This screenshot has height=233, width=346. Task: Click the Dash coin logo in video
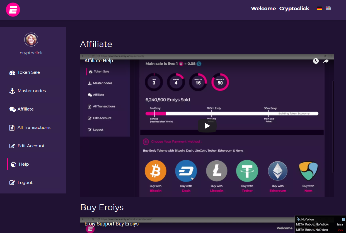click(x=186, y=171)
